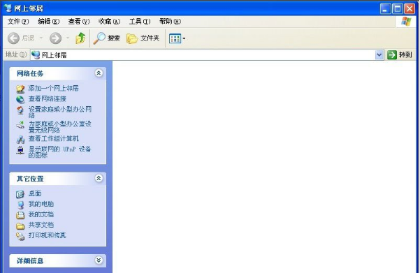Open the 查看(V) menu

point(79,22)
